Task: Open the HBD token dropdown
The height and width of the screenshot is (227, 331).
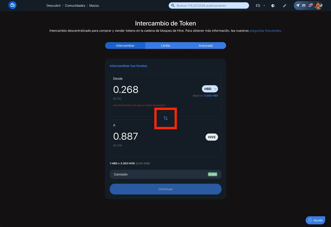Action: point(210,89)
